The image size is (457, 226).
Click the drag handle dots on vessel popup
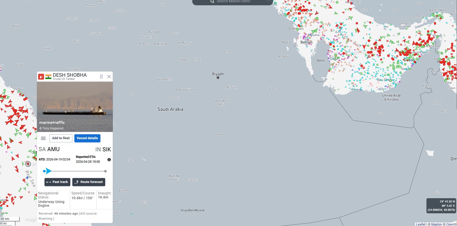pos(101,76)
